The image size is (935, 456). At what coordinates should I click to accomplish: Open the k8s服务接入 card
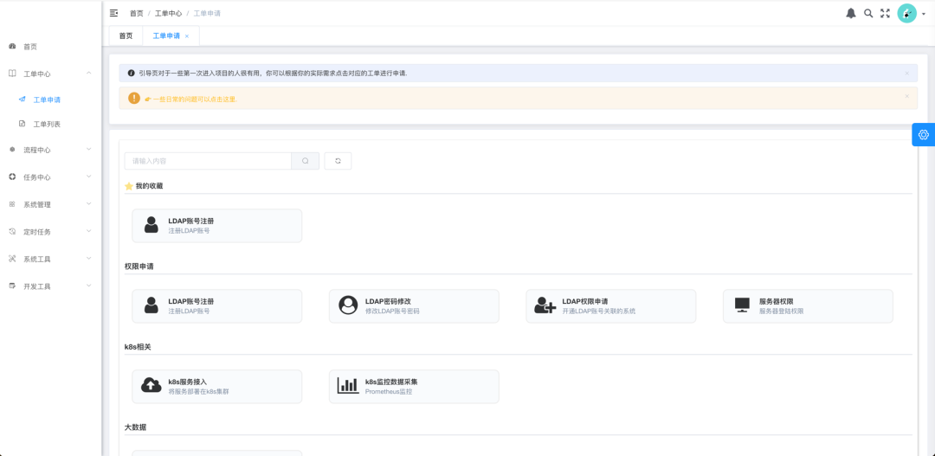217,386
